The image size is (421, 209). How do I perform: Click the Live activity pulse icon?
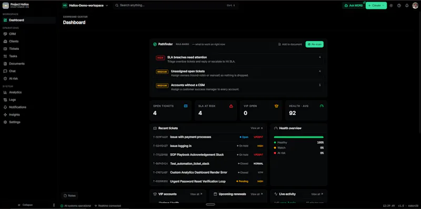click(276, 194)
